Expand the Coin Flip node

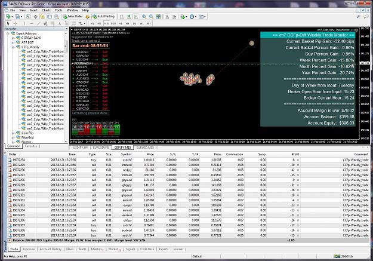click(x=13, y=133)
